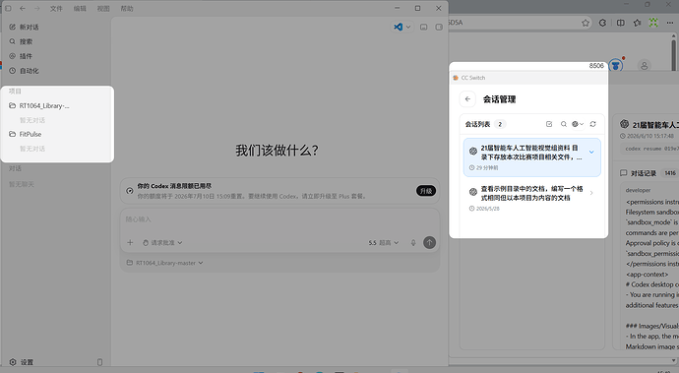679x373 pixels.
Task: Click the developer role label
Action: pyautogui.click(x=638, y=190)
